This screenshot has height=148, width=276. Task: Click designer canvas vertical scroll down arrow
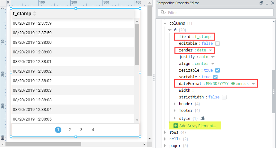pos(149,139)
